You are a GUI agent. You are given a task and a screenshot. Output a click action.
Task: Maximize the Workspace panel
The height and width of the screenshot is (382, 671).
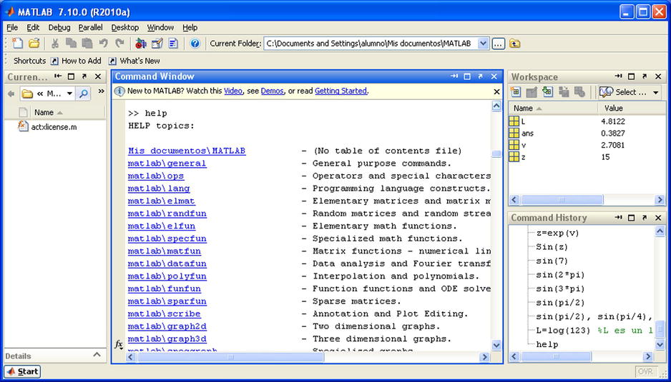(631, 76)
